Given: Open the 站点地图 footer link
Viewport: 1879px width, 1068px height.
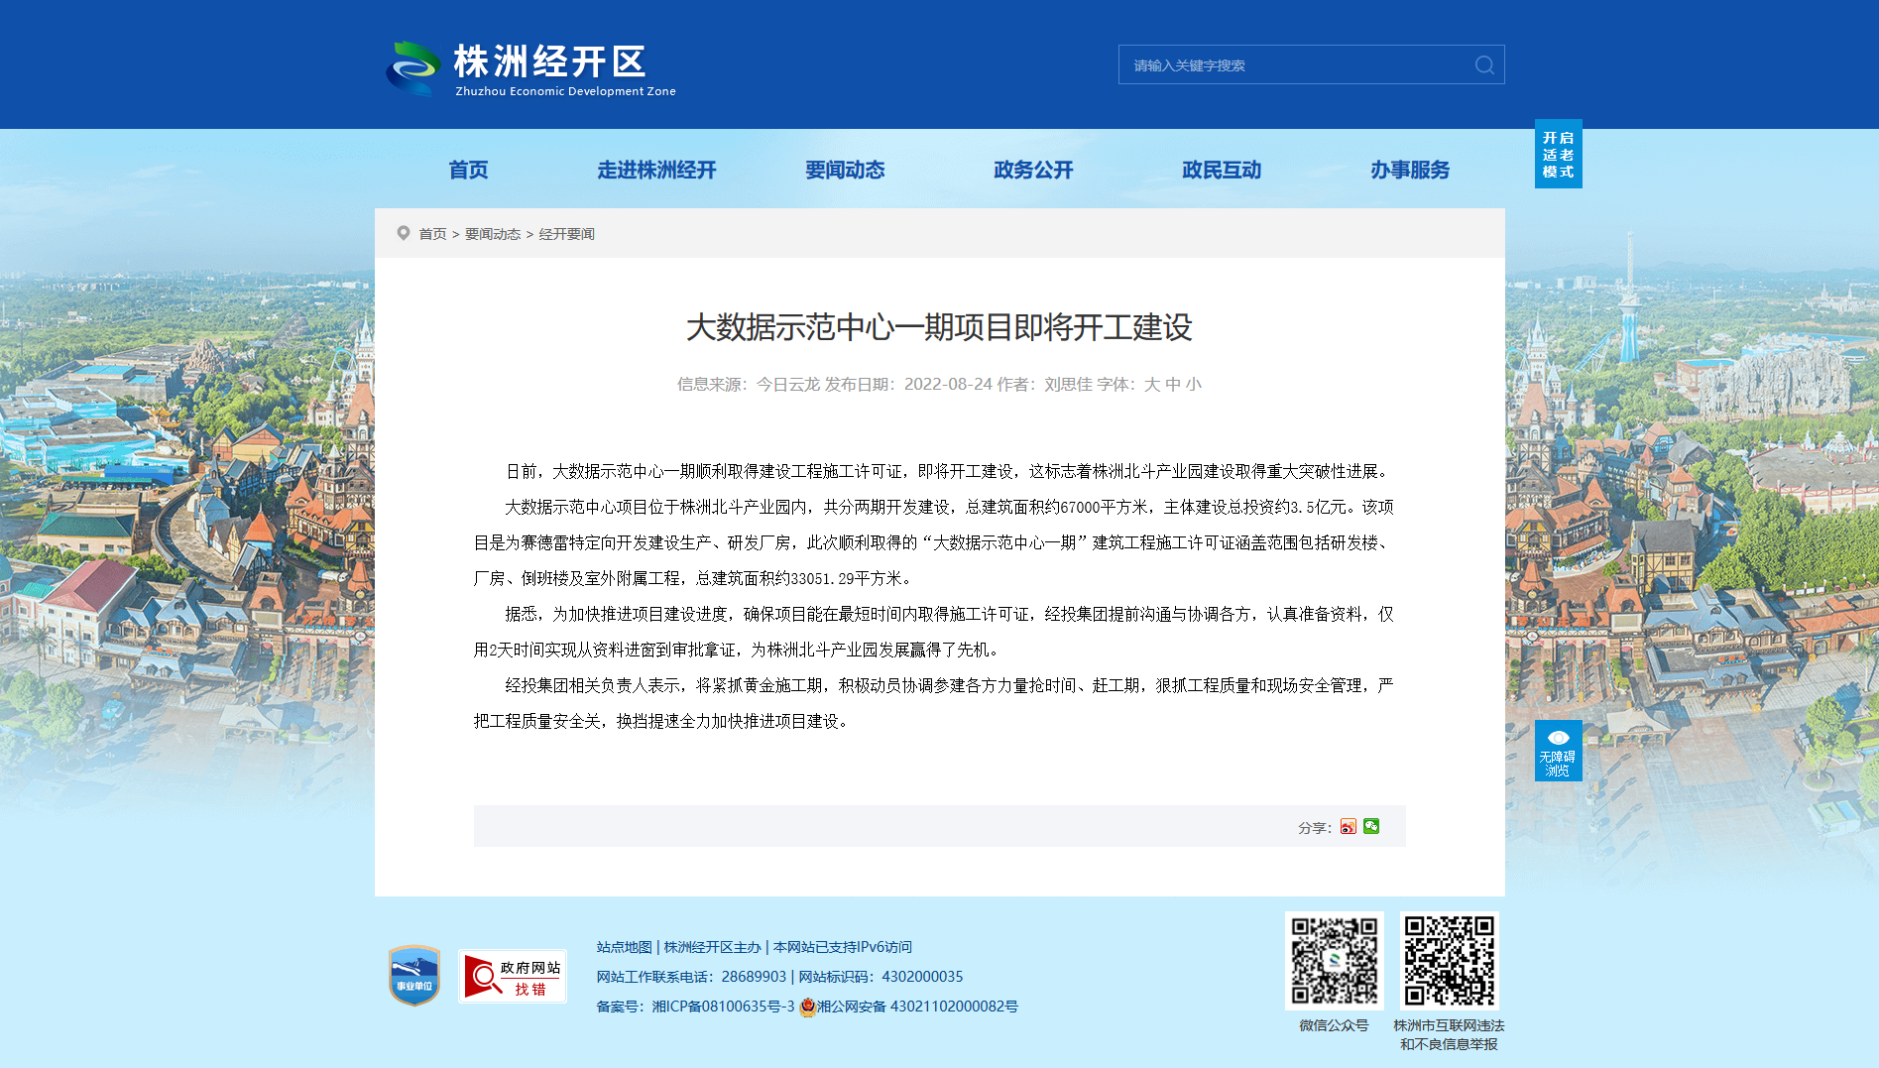Looking at the screenshot, I should [625, 947].
